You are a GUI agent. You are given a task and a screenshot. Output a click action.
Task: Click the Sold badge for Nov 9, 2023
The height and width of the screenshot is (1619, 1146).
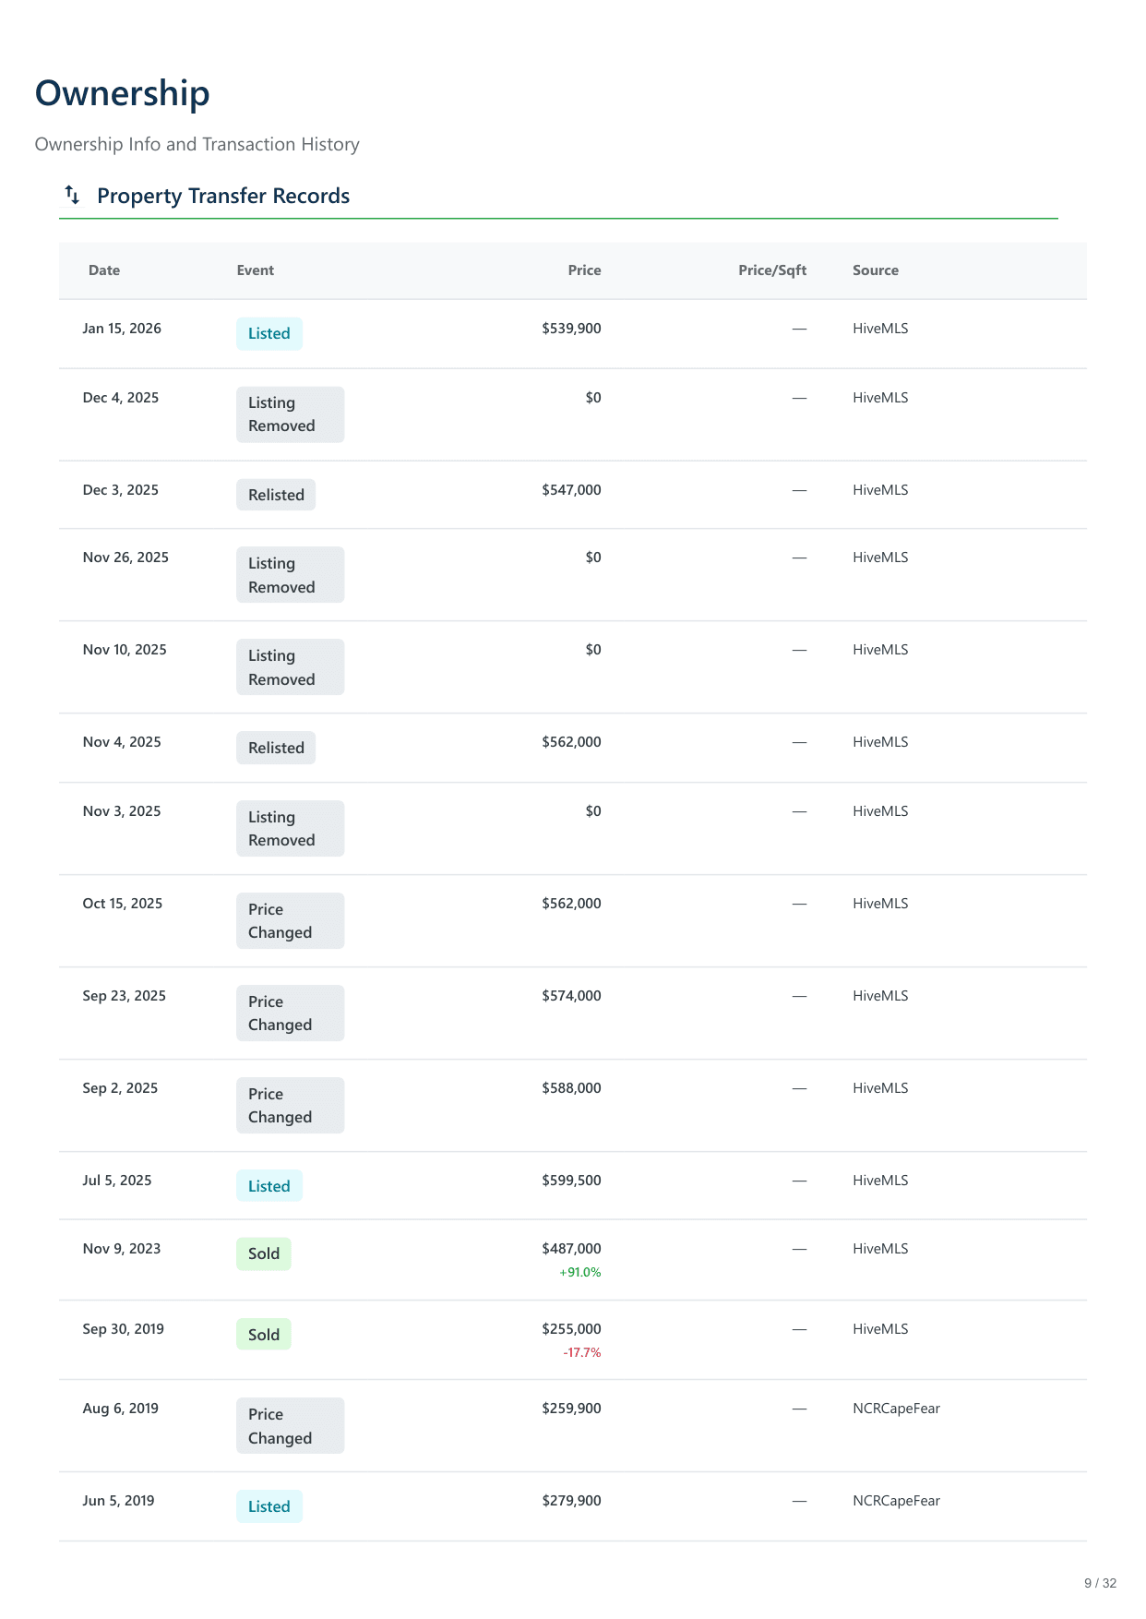point(263,1253)
